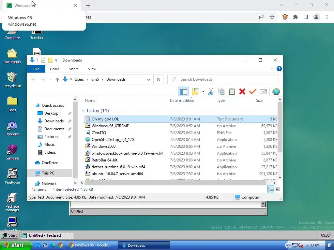Select dotnet-runtime-6.0.19-win-x64 file

[181, 167]
